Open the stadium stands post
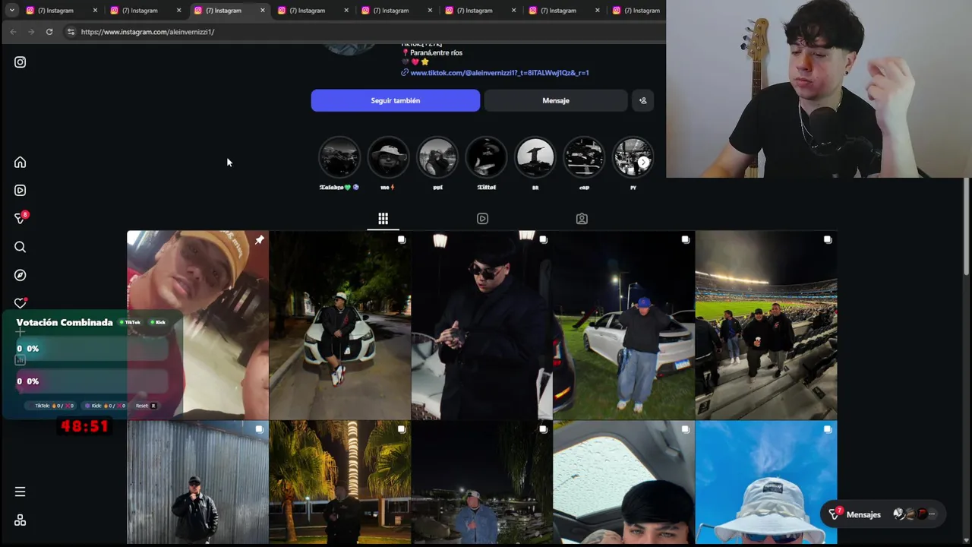This screenshot has width=972, height=547. coord(766,325)
